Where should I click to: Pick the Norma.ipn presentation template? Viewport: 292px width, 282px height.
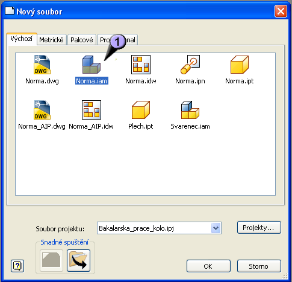pyautogui.click(x=190, y=65)
